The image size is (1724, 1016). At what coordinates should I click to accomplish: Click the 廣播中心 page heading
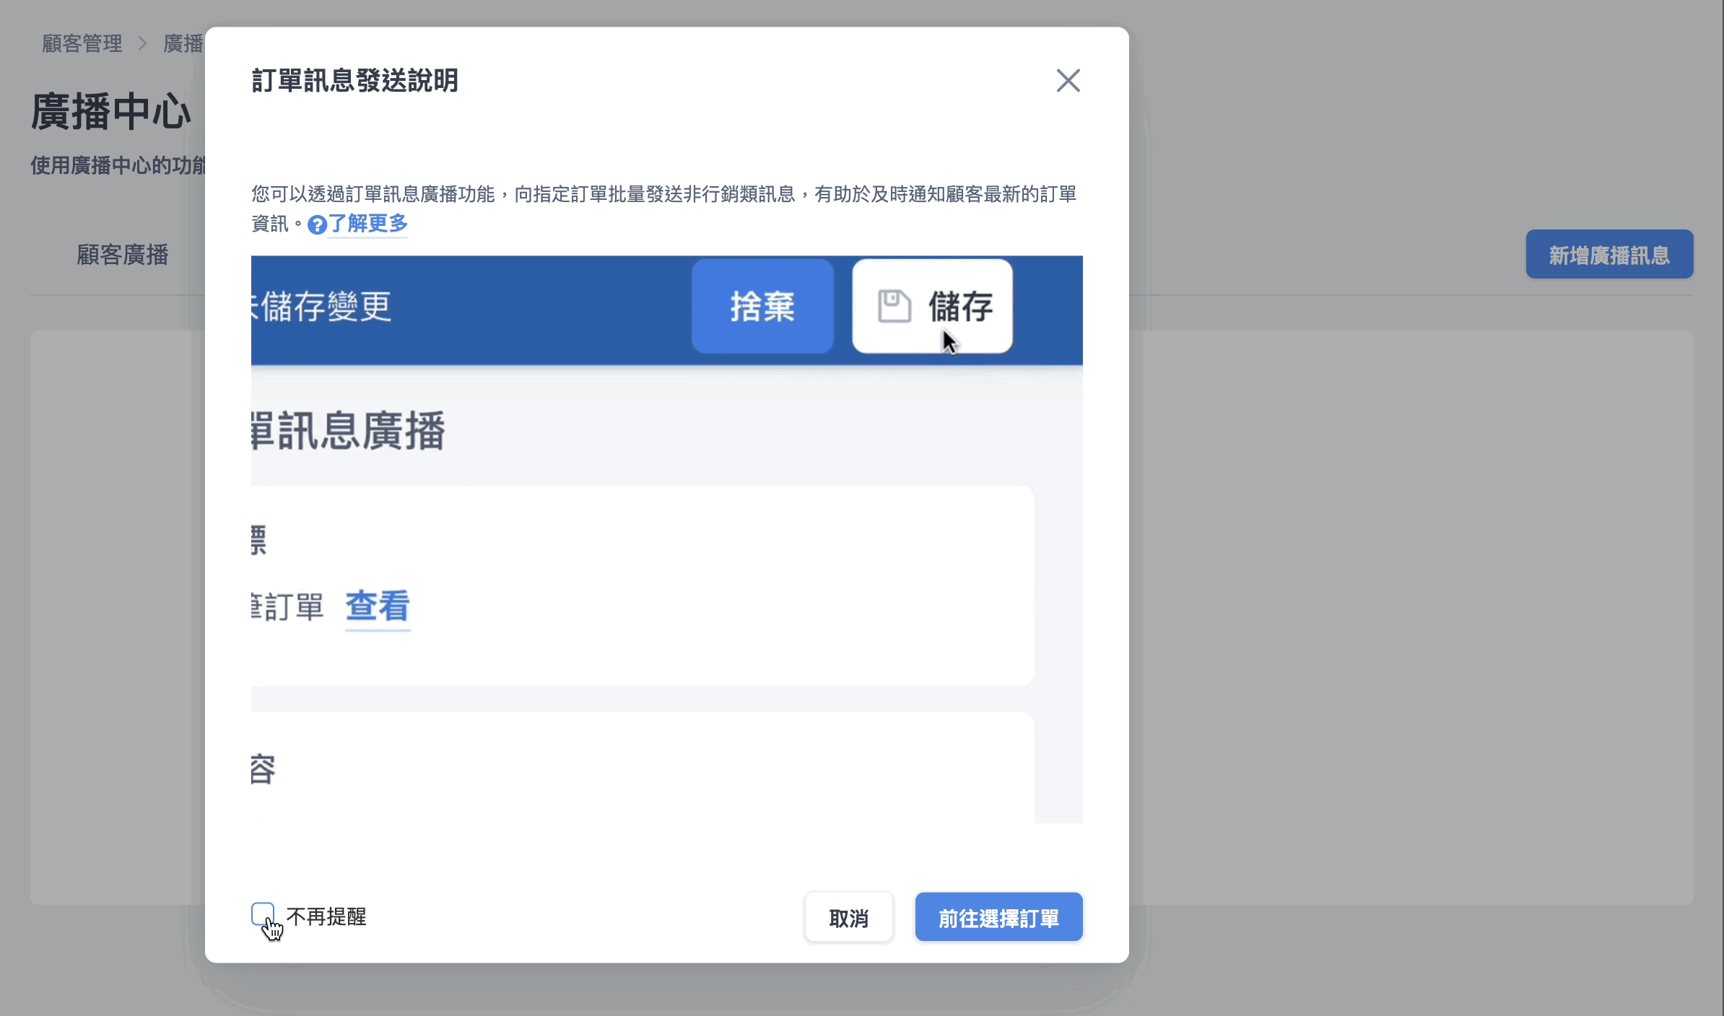(x=111, y=112)
